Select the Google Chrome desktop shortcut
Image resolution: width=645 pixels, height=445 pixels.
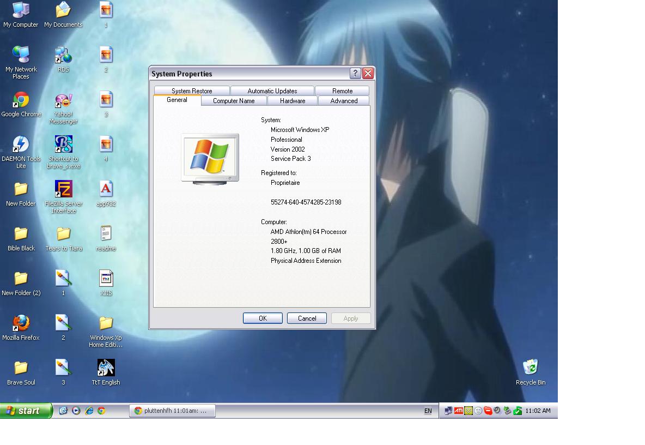tap(21, 104)
